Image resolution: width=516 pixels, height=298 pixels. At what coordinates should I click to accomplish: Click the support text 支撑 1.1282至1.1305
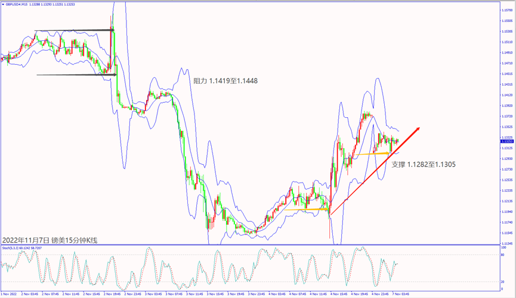coord(424,164)
